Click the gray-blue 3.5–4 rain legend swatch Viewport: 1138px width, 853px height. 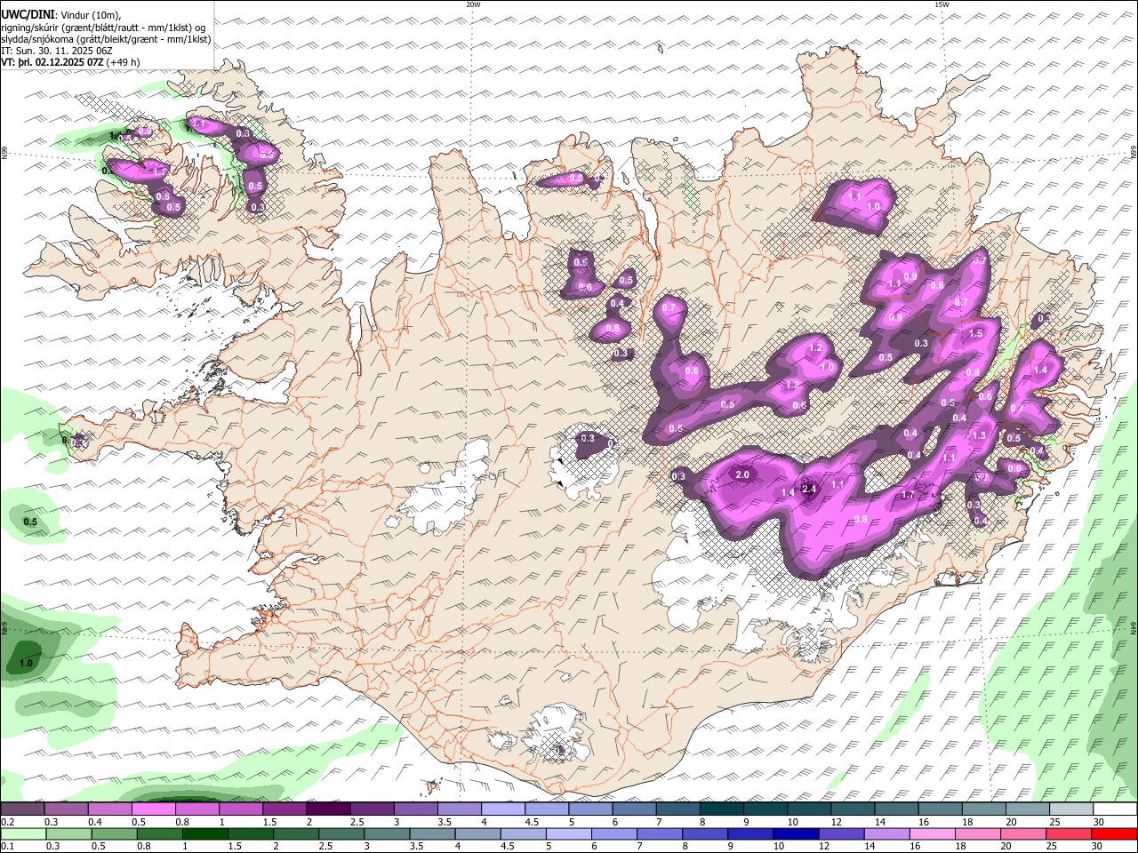pos(432,834)
